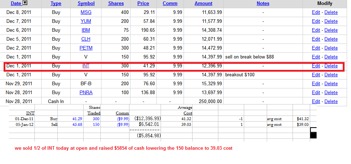Select the 'breakout $100' note
This screenshot has height=164, width=351.
tap(240, 75)
